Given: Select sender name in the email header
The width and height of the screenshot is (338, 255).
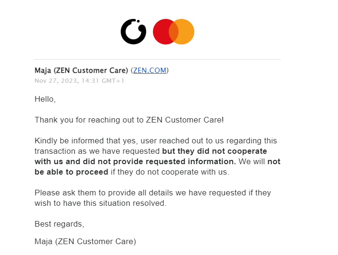Looking at the screenshot, I should [x=81, y=70].
